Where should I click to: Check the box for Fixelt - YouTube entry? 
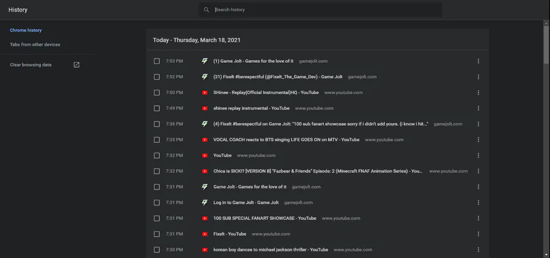(x=157, y=234)
